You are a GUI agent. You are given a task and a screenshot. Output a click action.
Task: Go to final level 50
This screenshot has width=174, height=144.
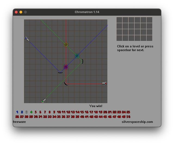click(x=128, y=117)
